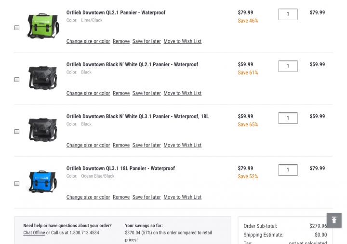This screenshot has width=347, height=244.
Task: Click quantity field for Black N' White QL3.1
Action: click(288, 118)
